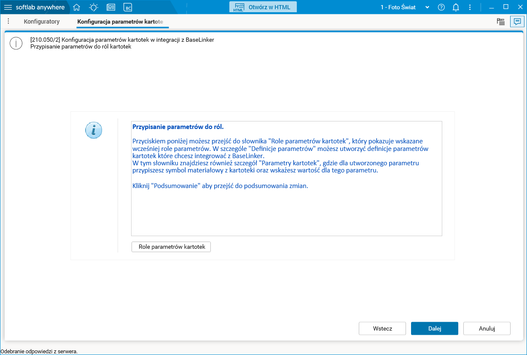Open the help question mark icon
Image resolution: width=527 pixels, height=355 pixels.
(x=441, y=7)
